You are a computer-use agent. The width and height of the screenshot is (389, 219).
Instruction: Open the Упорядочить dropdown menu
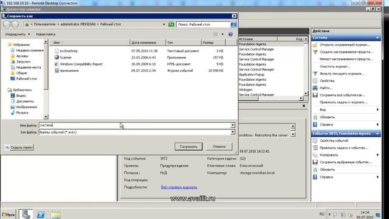(x=18, y=34)
